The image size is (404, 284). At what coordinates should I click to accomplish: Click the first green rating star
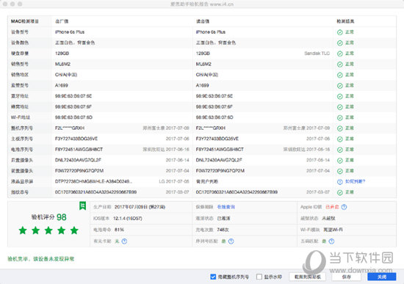23,230
